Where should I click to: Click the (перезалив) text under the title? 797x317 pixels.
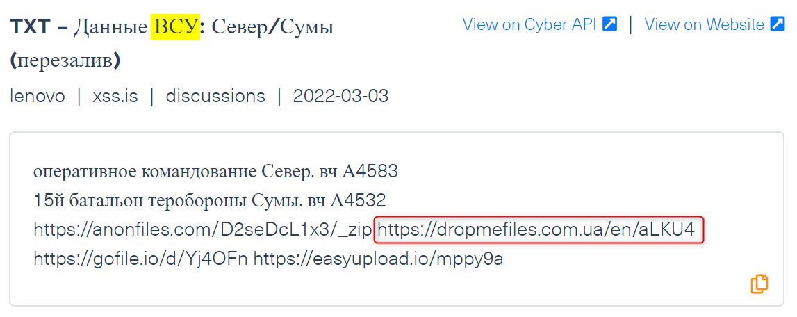pos(65,61)
